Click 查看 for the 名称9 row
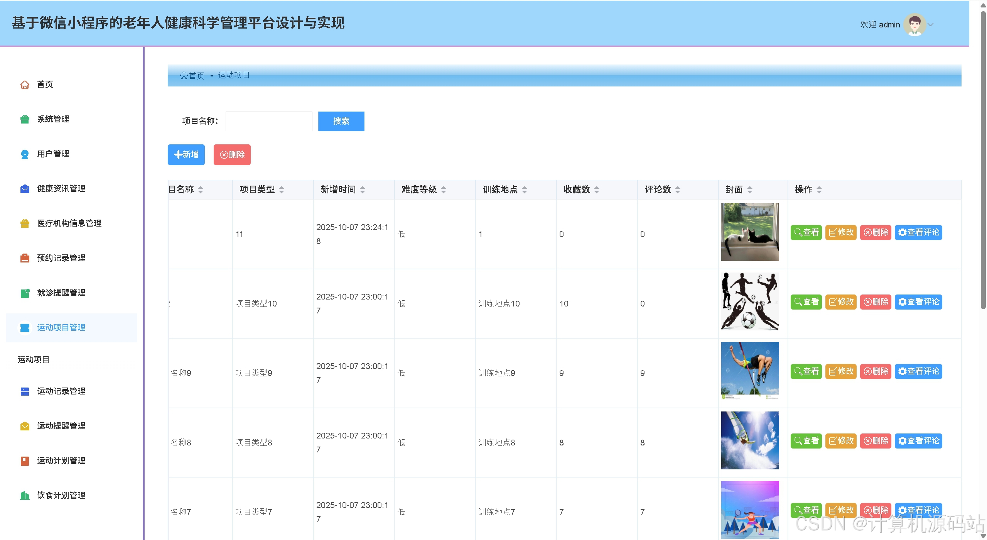 (x=806, y=371)
